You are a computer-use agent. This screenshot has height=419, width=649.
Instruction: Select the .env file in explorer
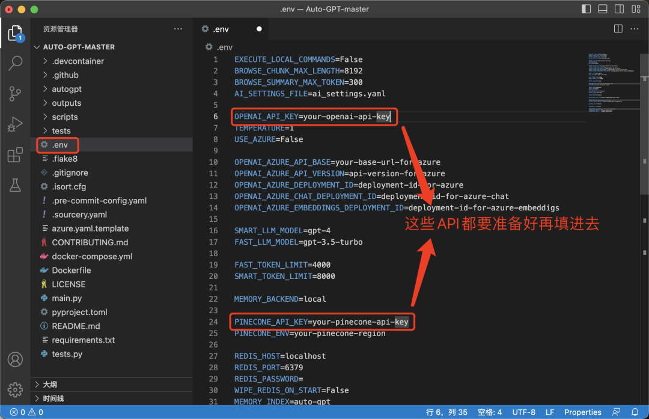[x=112, y=144]
